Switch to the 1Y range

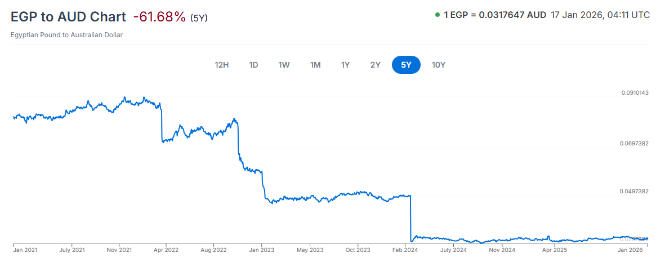click(345, 65)
